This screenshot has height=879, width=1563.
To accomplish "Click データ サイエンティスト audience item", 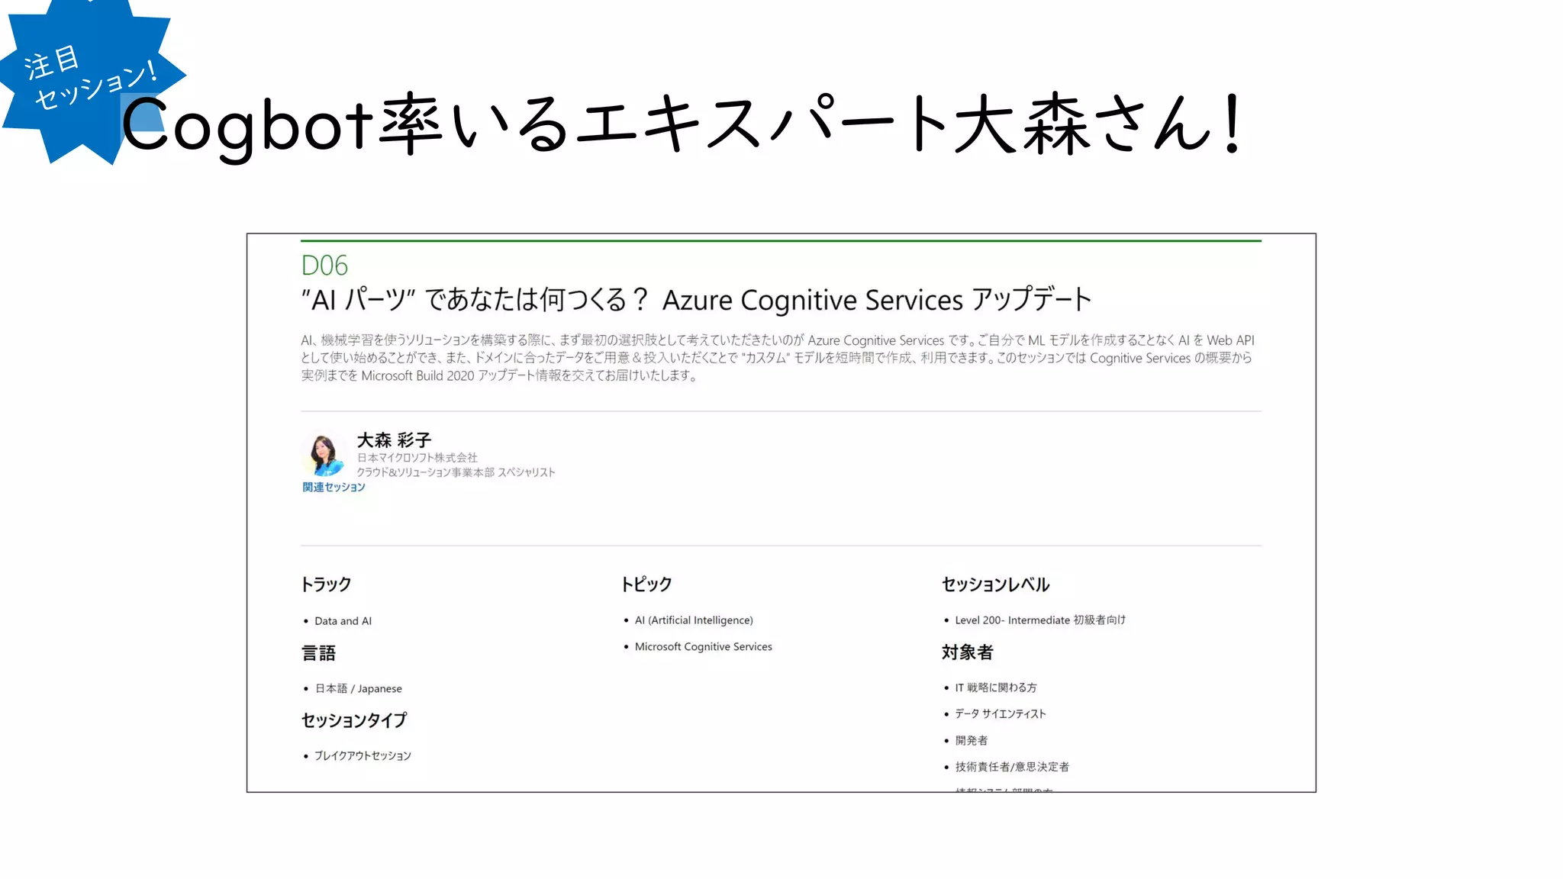I will [x=1001, y=713].
